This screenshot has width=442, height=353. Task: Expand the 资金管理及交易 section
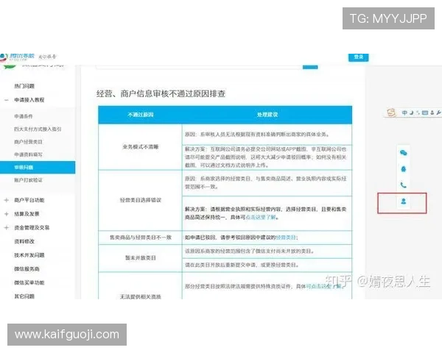click(6, 227)
